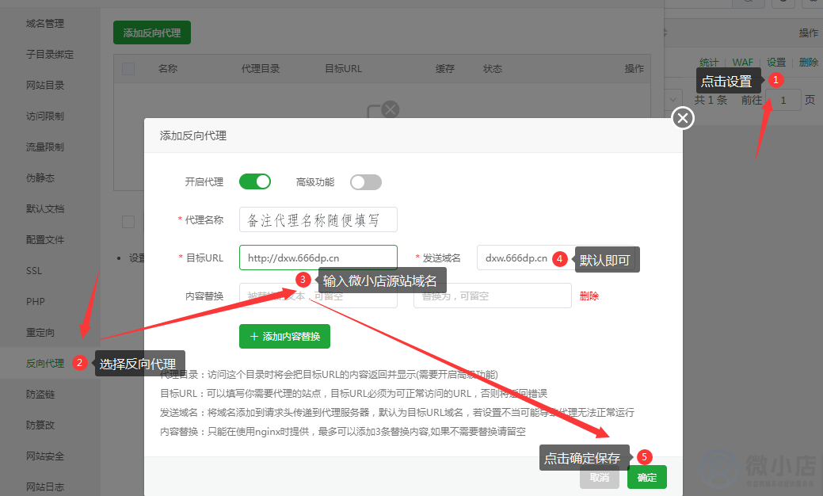Open 域名管理 in the sidebar
This screenshot has height=496, width=823.
pos(45,24)
